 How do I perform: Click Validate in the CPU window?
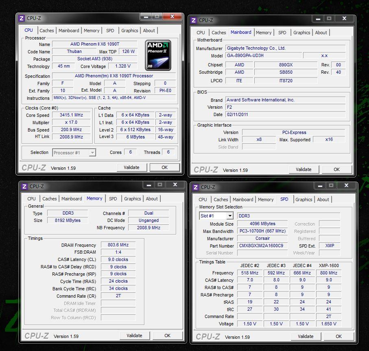(x=132, y=167)
